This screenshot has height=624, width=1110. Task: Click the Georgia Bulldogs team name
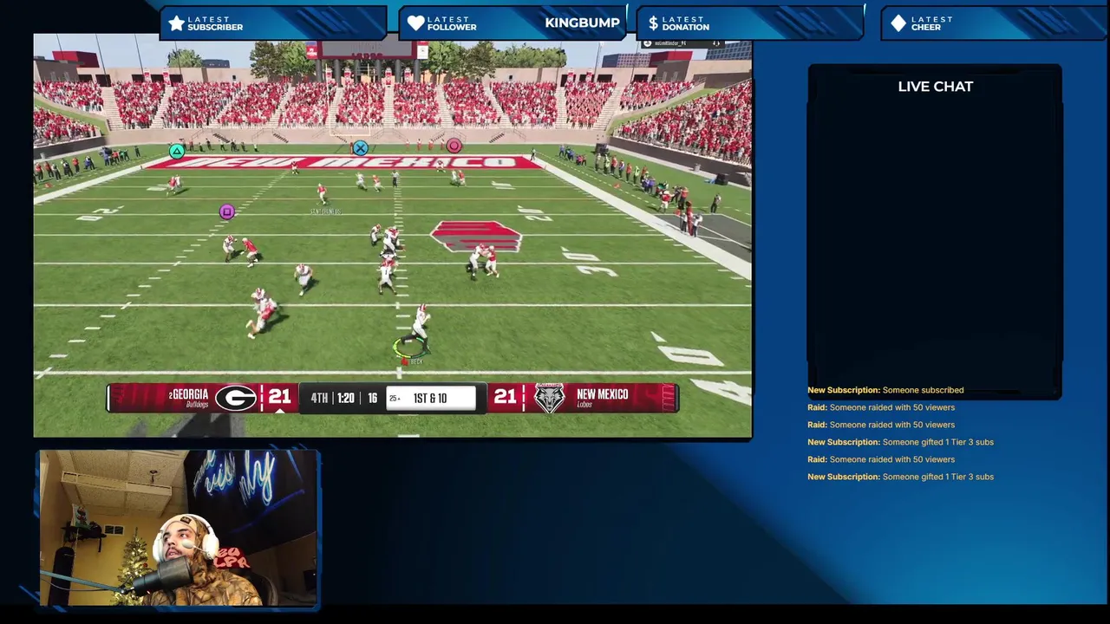pyautogui.click(x=188, y=398)
